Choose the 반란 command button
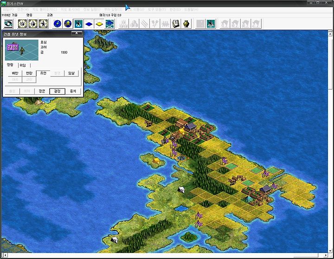Image resolution: width=334 pixels, height=259 pixels. coord(29,73)
